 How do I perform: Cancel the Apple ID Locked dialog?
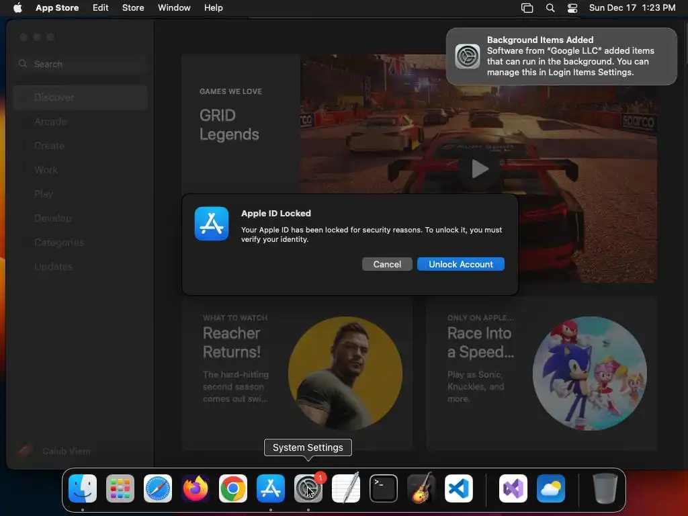(387, 264)
